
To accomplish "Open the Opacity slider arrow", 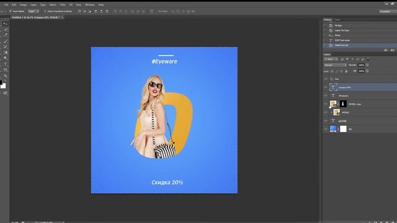I will tap(367, 65).
